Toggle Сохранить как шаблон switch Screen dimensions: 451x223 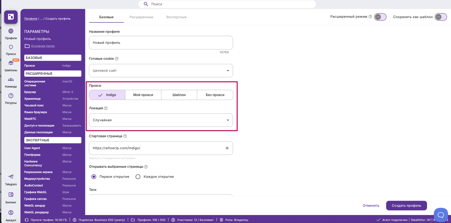tap(441, 17)
